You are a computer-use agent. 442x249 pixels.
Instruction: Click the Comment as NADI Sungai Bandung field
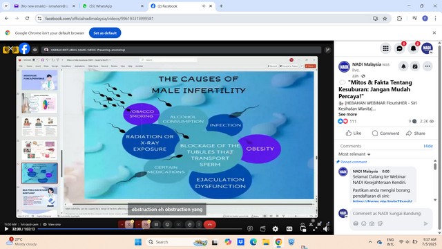point(387,214)
